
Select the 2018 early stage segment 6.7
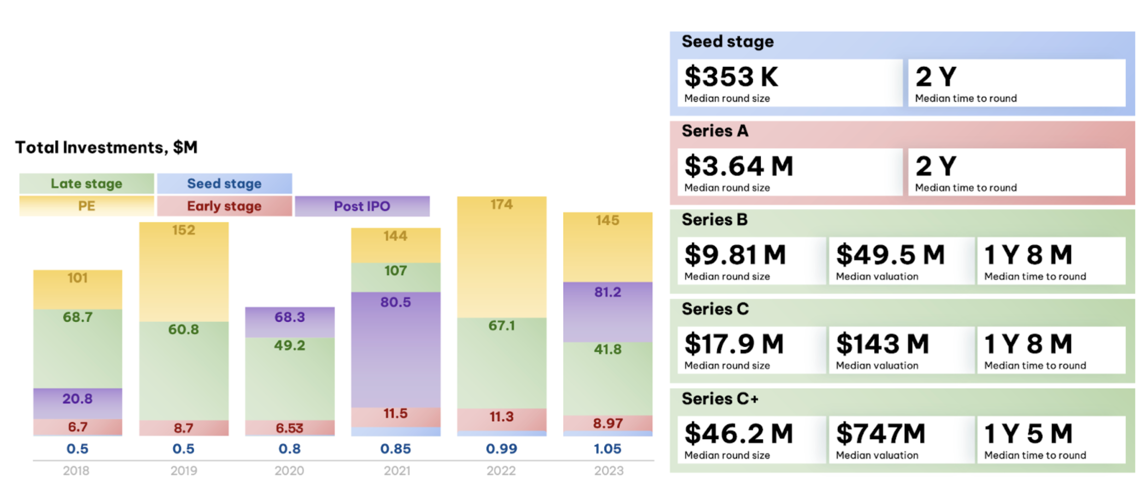78,427
